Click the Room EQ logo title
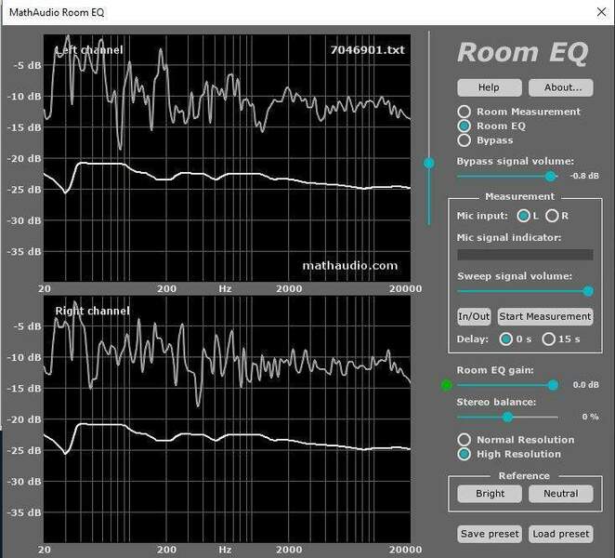 coord(523,53)
